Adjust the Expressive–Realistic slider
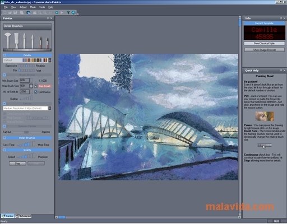Viewport: 287px width, 224px height. pos(26,66)
